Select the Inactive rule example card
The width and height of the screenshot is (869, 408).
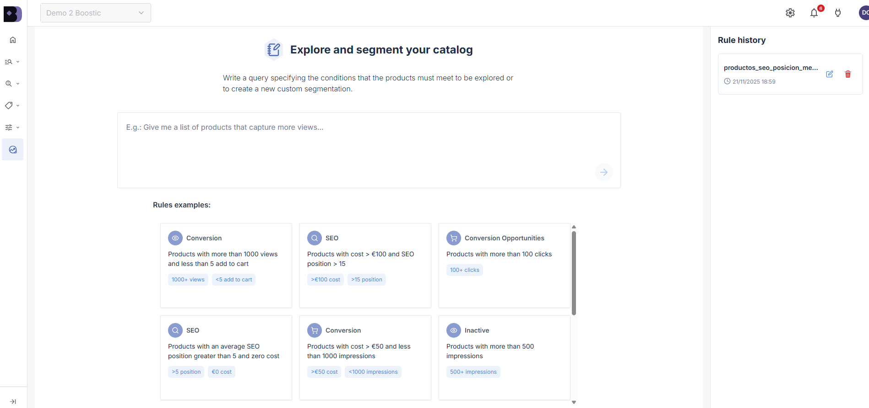pyautogui.click(x=504, y=357)
